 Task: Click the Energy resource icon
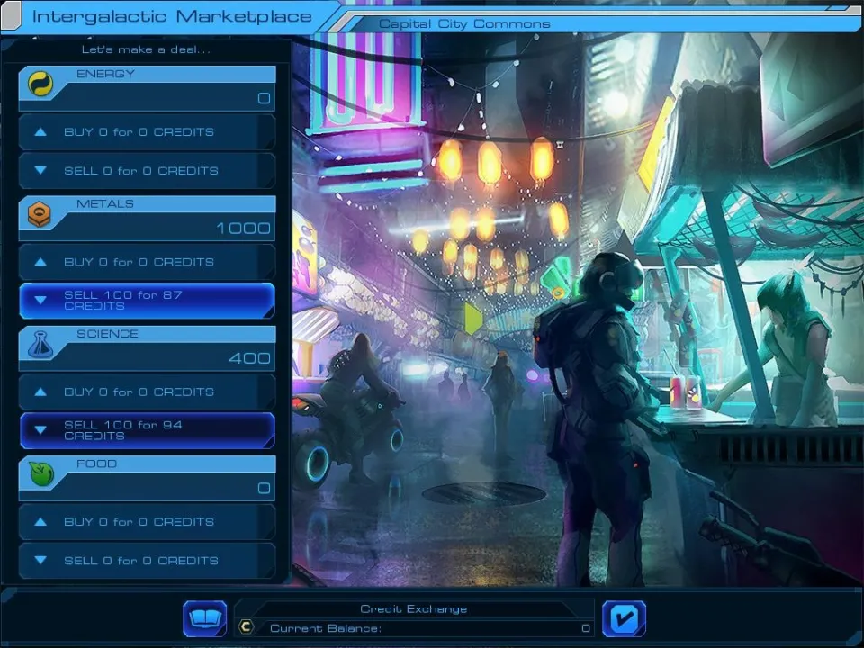click(x=40, y=85)
